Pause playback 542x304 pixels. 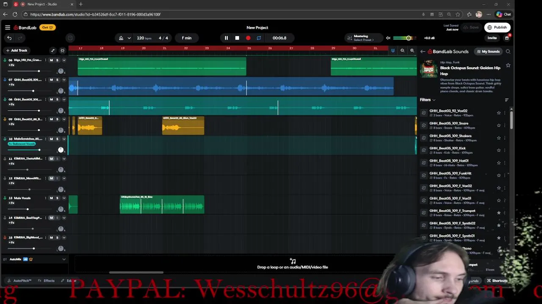226,38
